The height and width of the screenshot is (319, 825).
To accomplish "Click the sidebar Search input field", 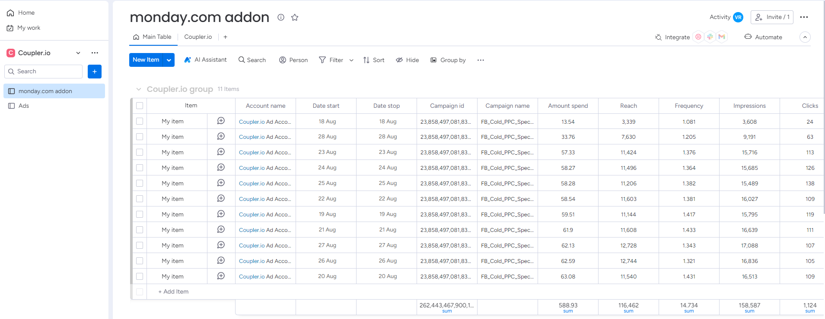I will click(x=44, y=72).
